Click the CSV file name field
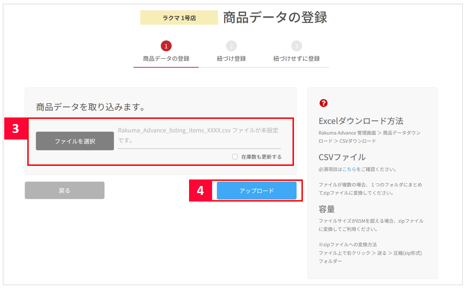The image size is (467, 288). tap(199, 135)
